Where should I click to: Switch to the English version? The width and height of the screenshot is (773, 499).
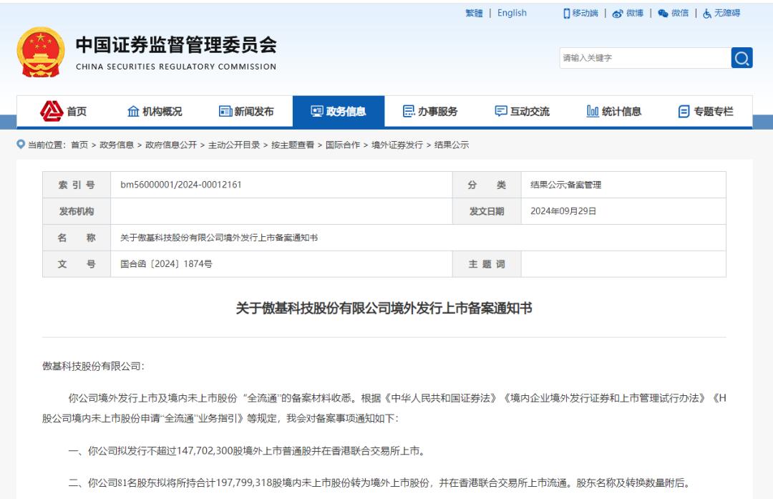tap(512, 14)
